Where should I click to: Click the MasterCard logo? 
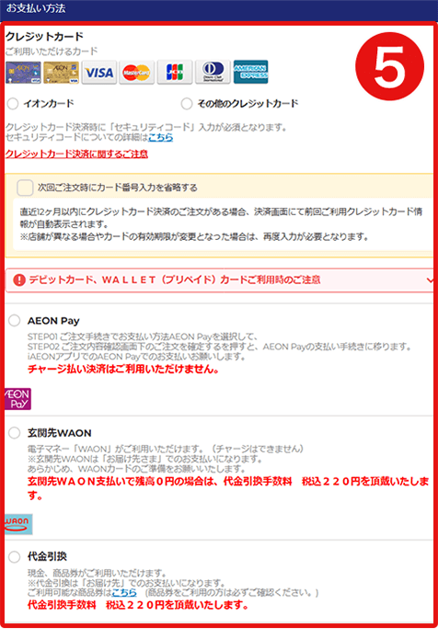(x=137, y=73)
